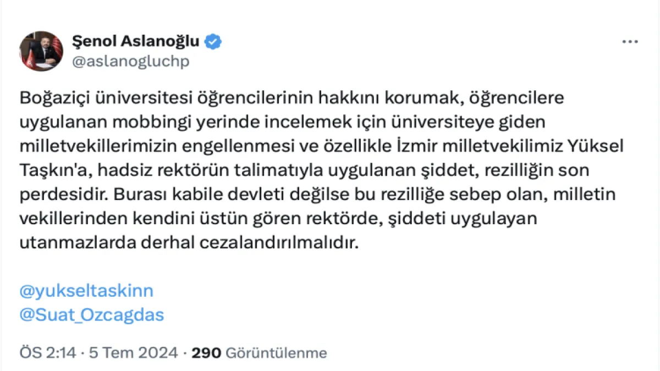Visit the @yukseltaskinn mention

point(86,291)
